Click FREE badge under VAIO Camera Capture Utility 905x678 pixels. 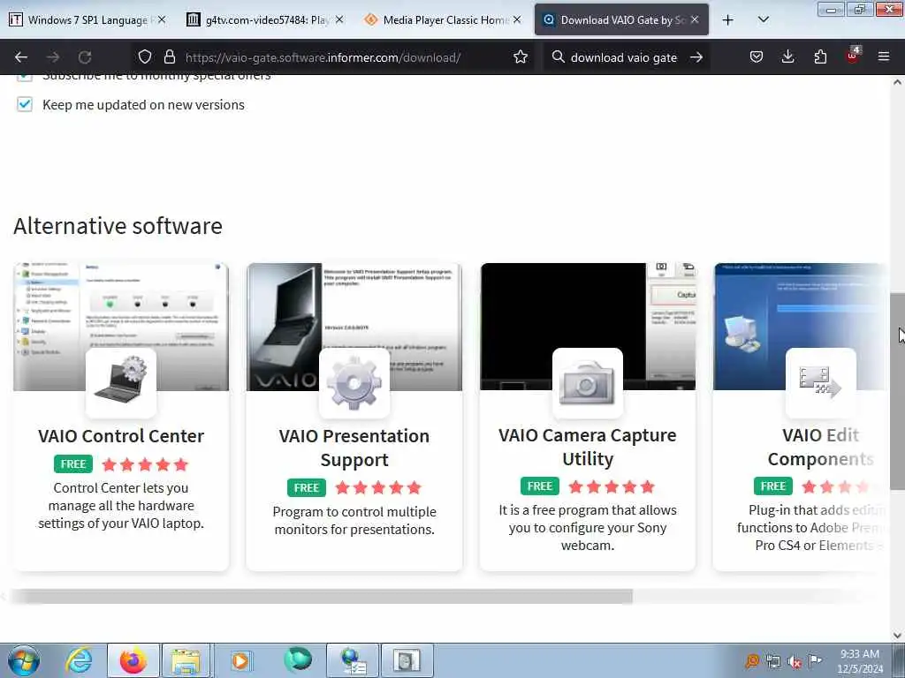540,486
